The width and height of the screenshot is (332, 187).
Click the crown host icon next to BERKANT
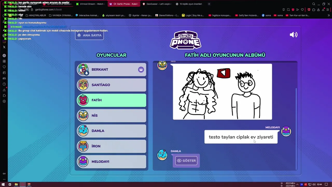(x=141, y=70)
